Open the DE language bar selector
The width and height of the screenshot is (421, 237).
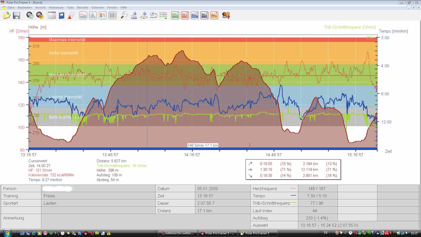pyautogui.click(x=326, y=233)
